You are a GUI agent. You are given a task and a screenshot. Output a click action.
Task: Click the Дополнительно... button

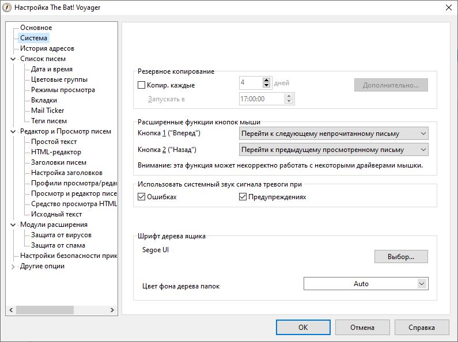[x=391, y=85]
